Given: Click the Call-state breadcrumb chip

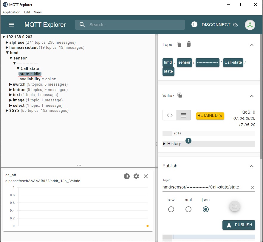Looking at the screenshot, I should tap(233, 62).
